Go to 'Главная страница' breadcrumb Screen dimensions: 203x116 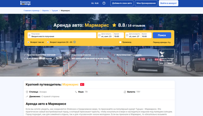31,10
